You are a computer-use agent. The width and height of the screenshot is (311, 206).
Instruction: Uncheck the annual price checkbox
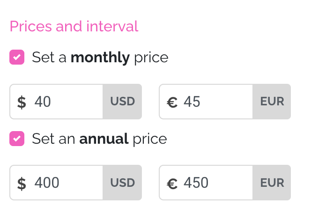17,139
